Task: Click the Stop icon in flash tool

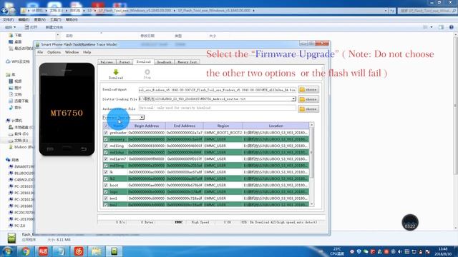Action: (147, 71)
